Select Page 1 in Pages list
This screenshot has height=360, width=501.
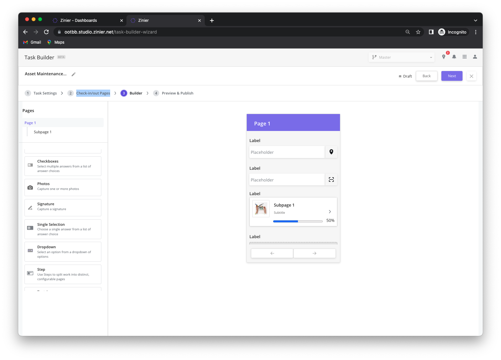click(x=63, y=123)
